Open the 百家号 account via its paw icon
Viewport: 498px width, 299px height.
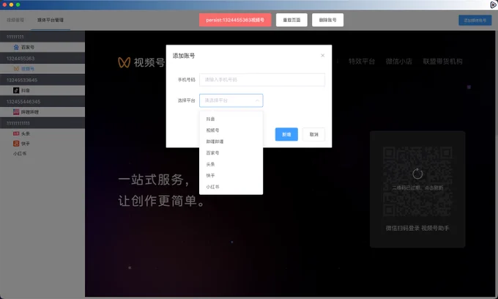click(x=16, y=47)
